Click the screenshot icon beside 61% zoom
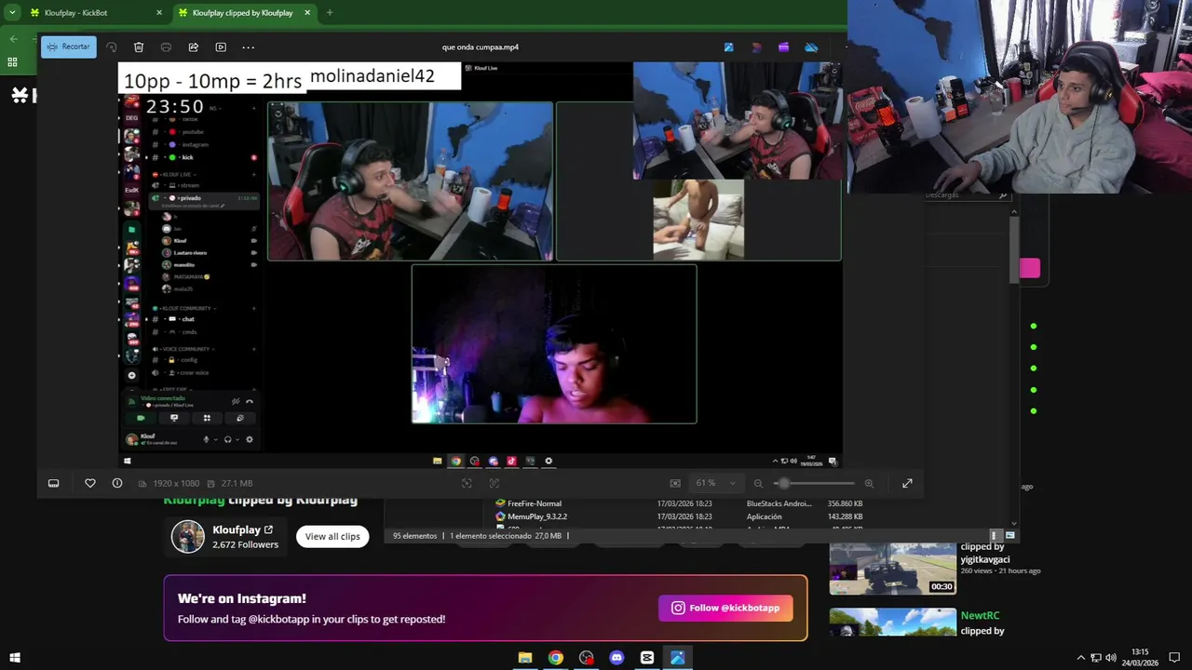Viewport: 1192px width, 670px height. [x=675, y=483]
